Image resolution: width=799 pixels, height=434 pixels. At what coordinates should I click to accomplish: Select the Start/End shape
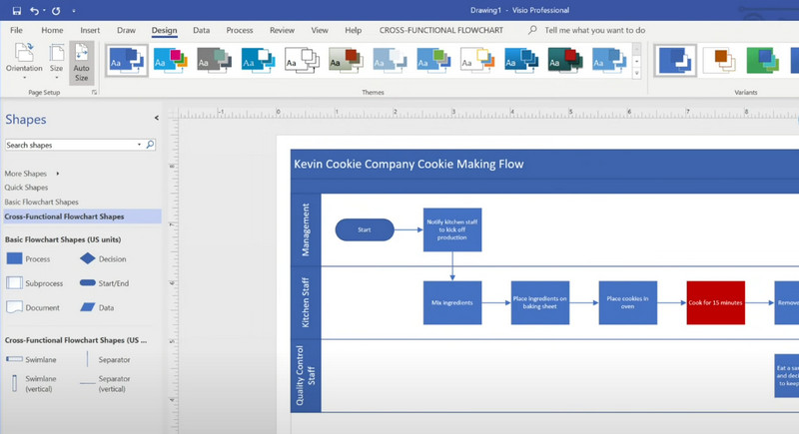click(x=105, y=283)
